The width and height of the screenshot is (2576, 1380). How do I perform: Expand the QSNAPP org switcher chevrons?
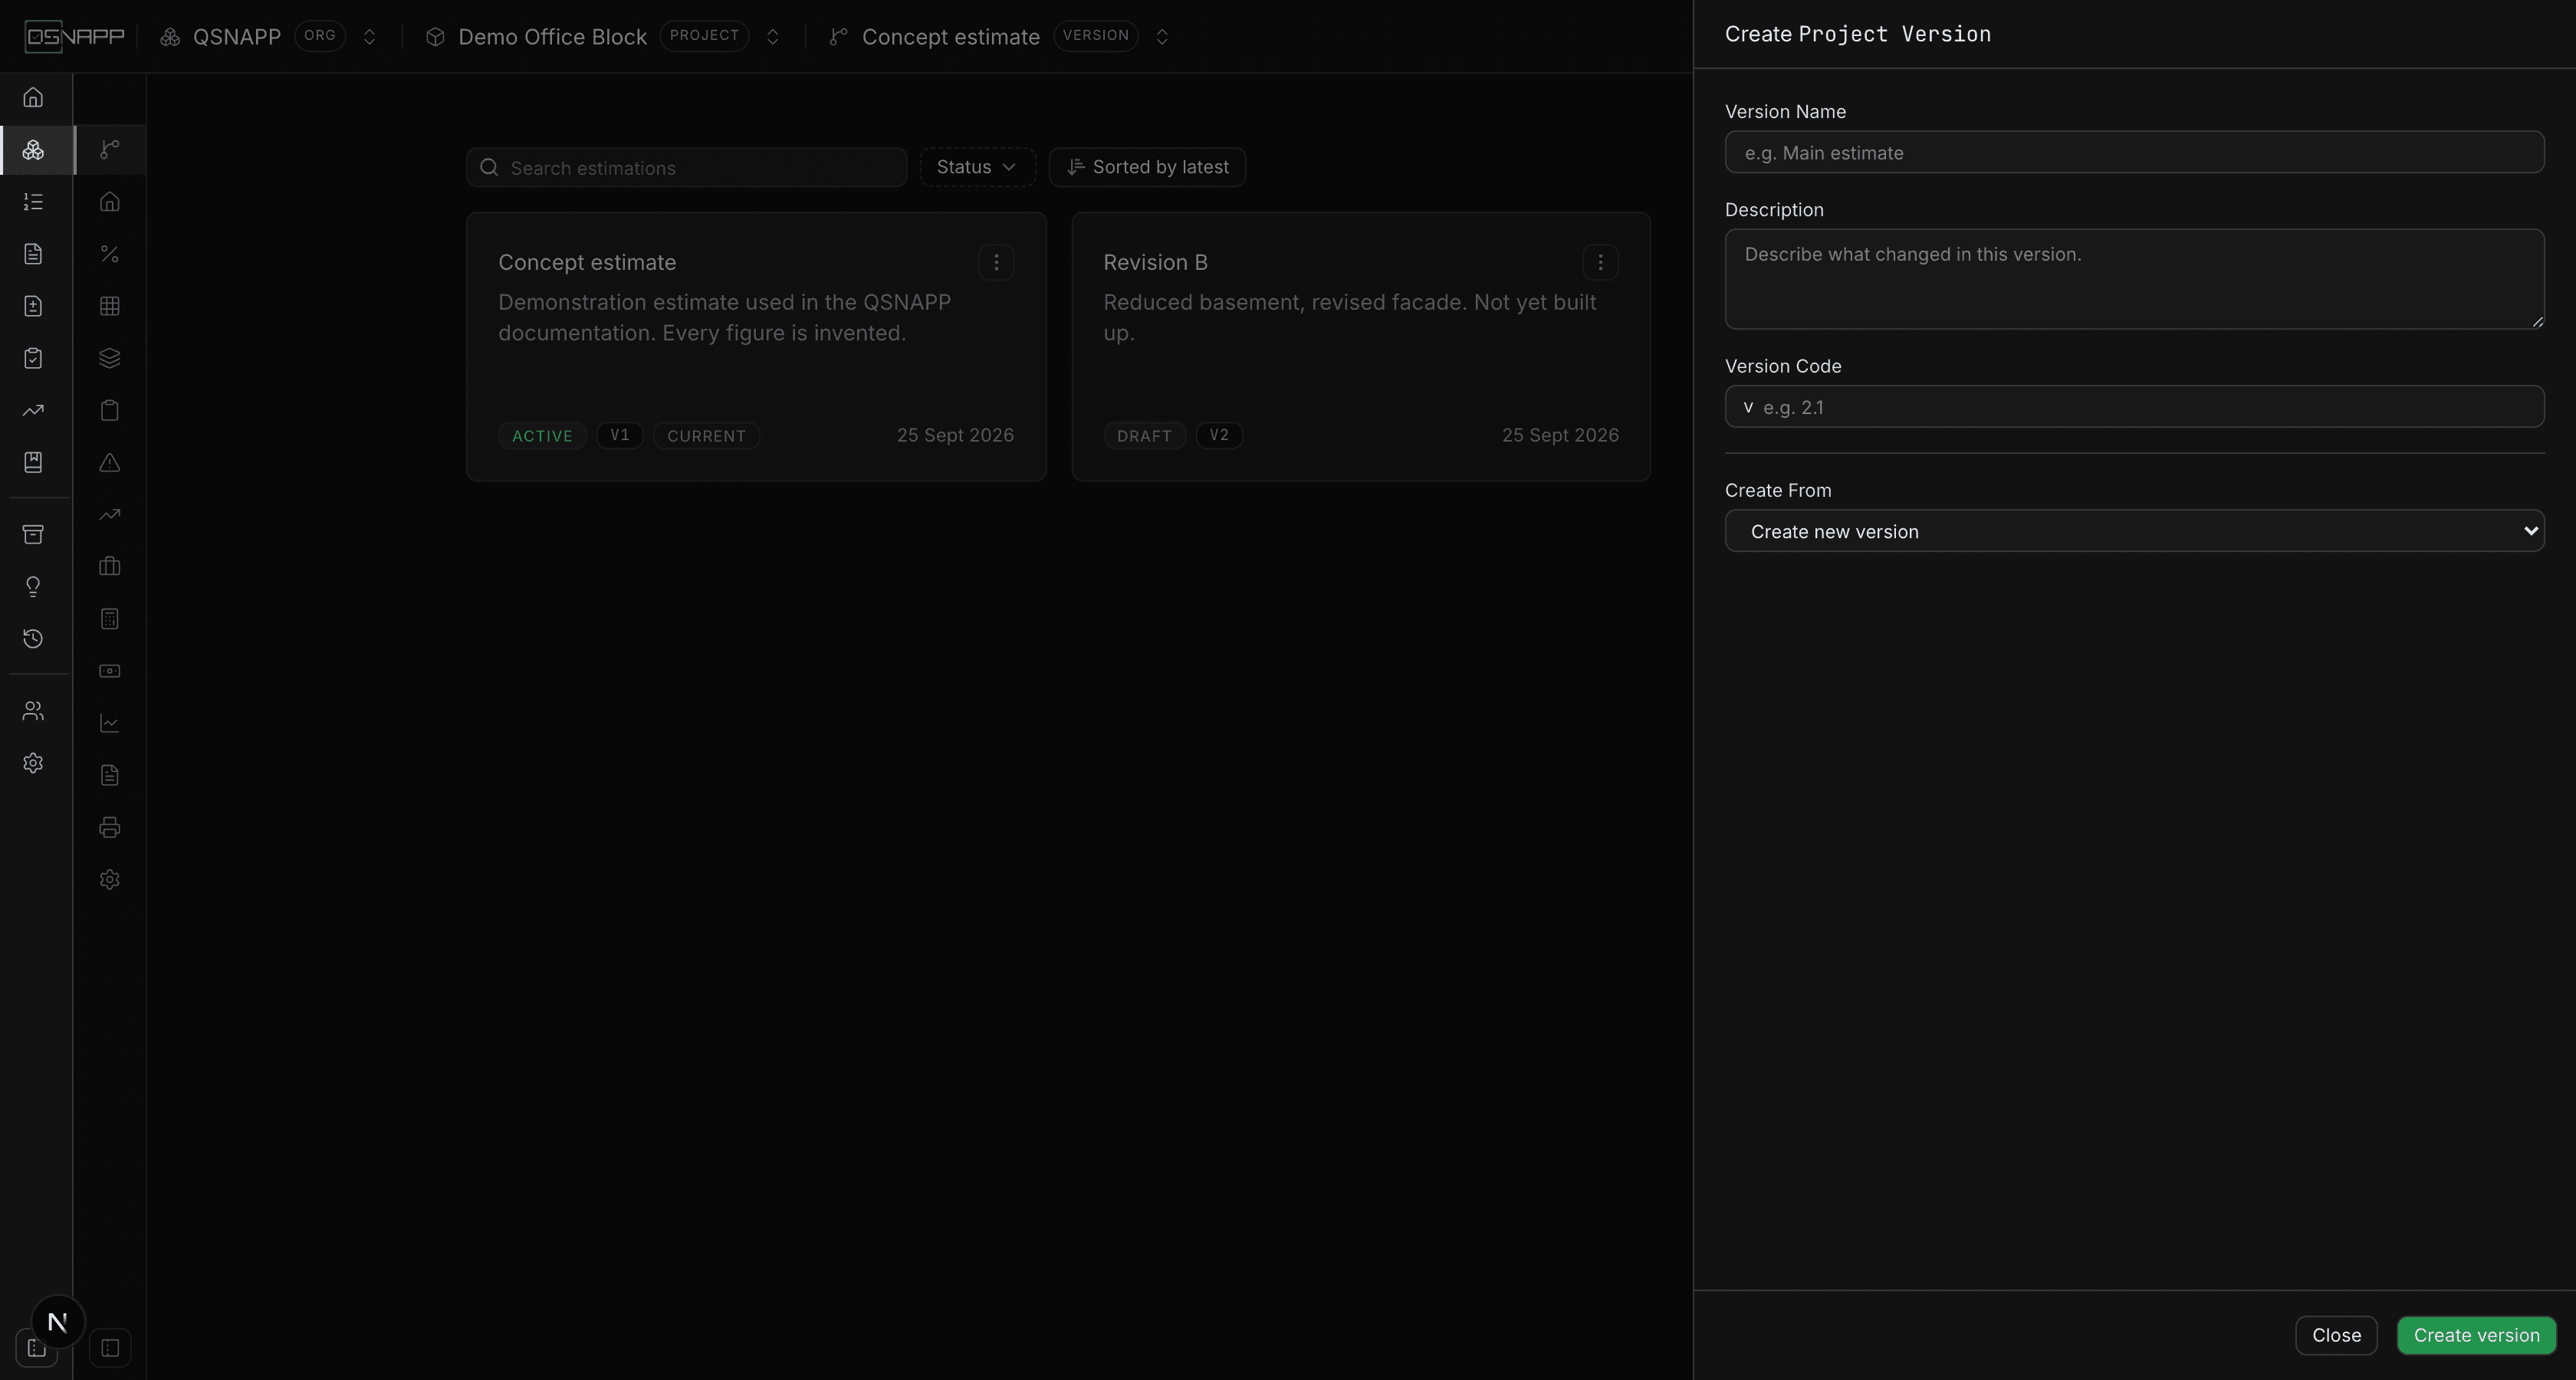coord(369,37)
